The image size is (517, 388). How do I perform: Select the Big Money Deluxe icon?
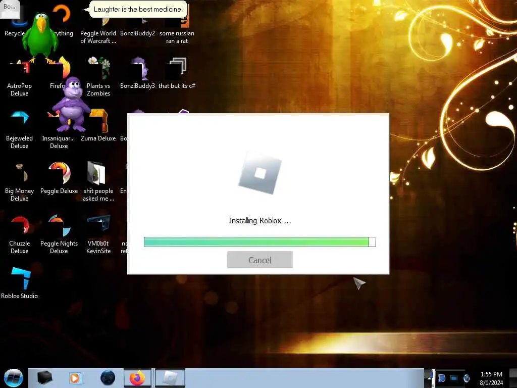click(20, 182)
